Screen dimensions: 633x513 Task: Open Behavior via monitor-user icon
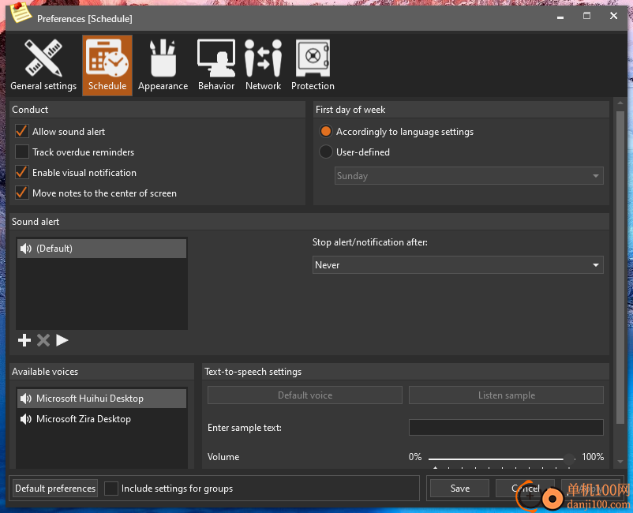(x=216, y=58)
